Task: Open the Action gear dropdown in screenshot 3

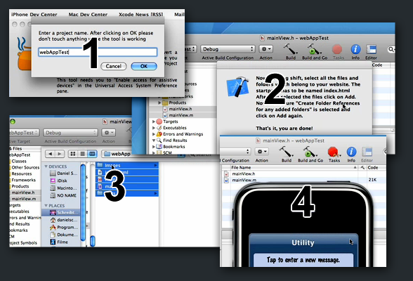Action: click(x=109, y=133)
